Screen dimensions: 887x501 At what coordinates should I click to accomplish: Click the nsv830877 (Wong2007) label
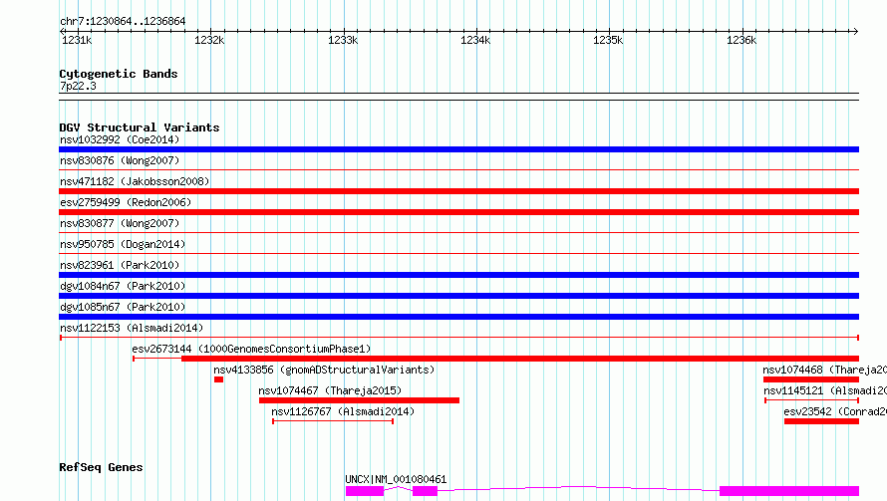(120, 223)
